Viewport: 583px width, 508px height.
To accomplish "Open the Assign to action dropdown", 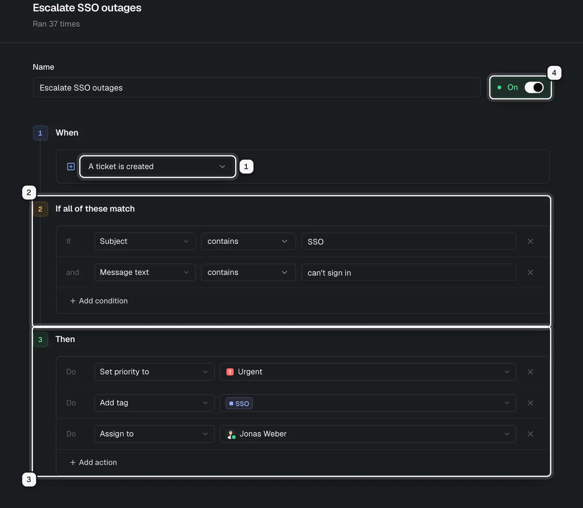I will click(x=154, y=434).
